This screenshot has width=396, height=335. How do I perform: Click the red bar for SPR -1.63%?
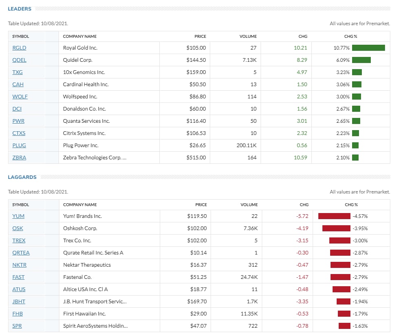(344, 326)
